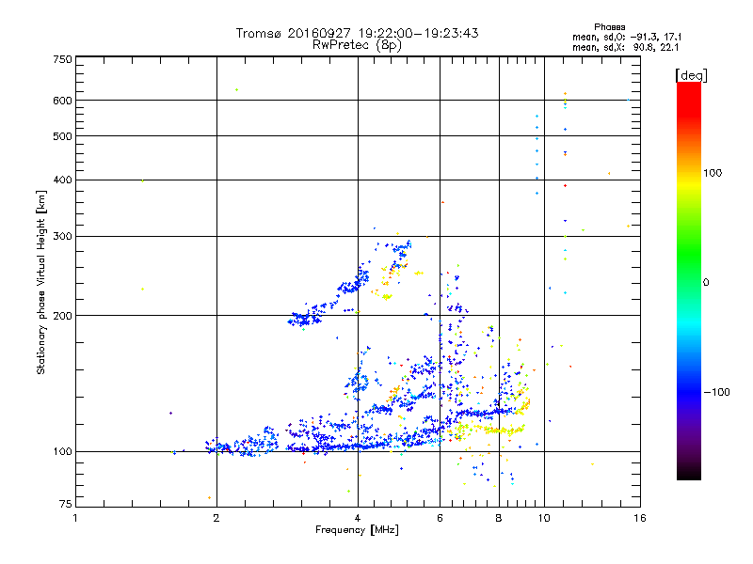This screenshot has width=753, height=564.
Task: Click the y-axis tick label '300'
Action: tap(62, 236)
